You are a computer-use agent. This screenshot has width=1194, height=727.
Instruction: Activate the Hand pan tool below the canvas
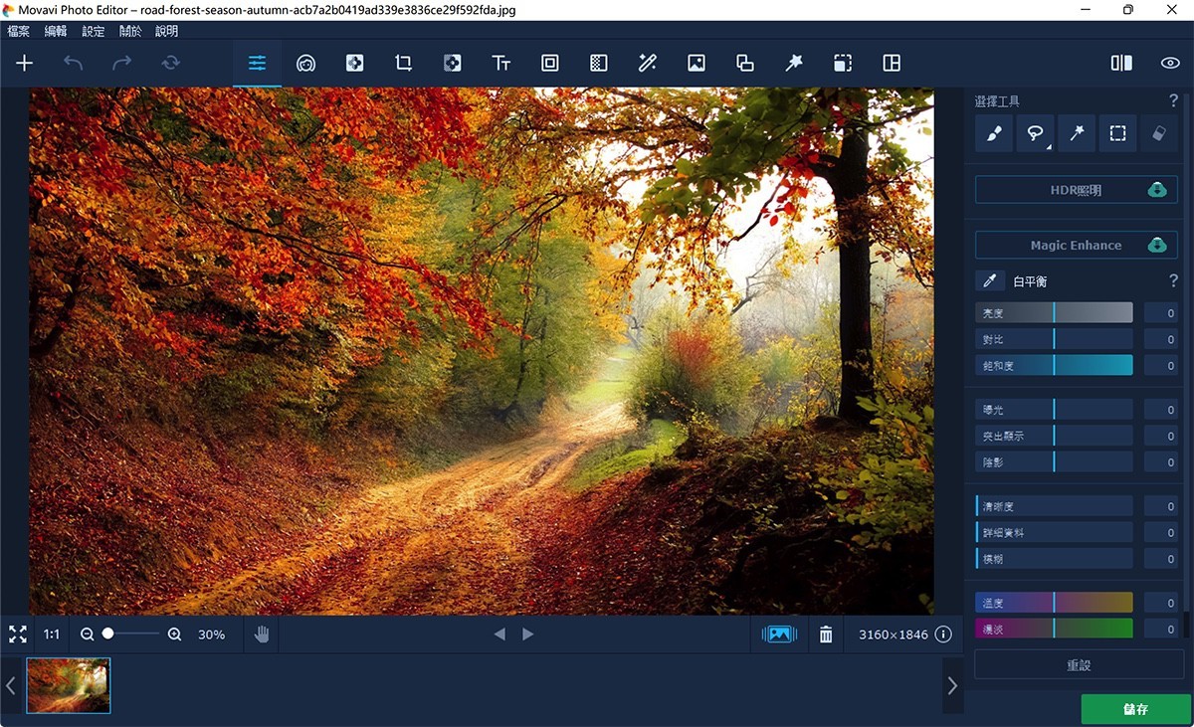pyautogui.click(x=261, y=634)
